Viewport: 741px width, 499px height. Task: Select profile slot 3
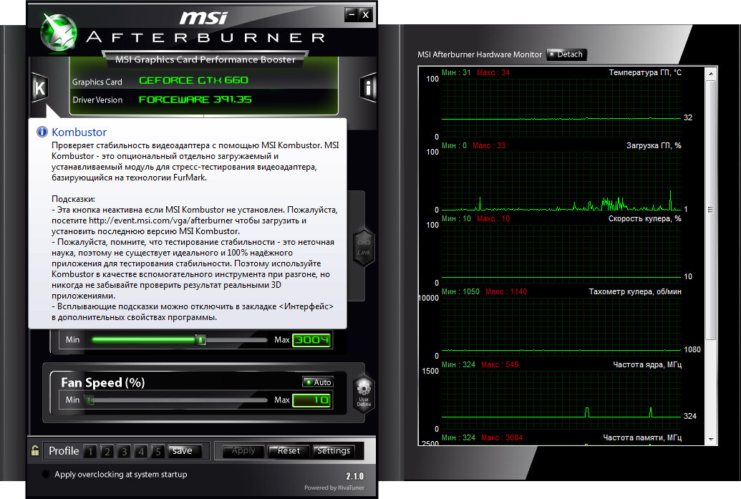tap(125, 452)
